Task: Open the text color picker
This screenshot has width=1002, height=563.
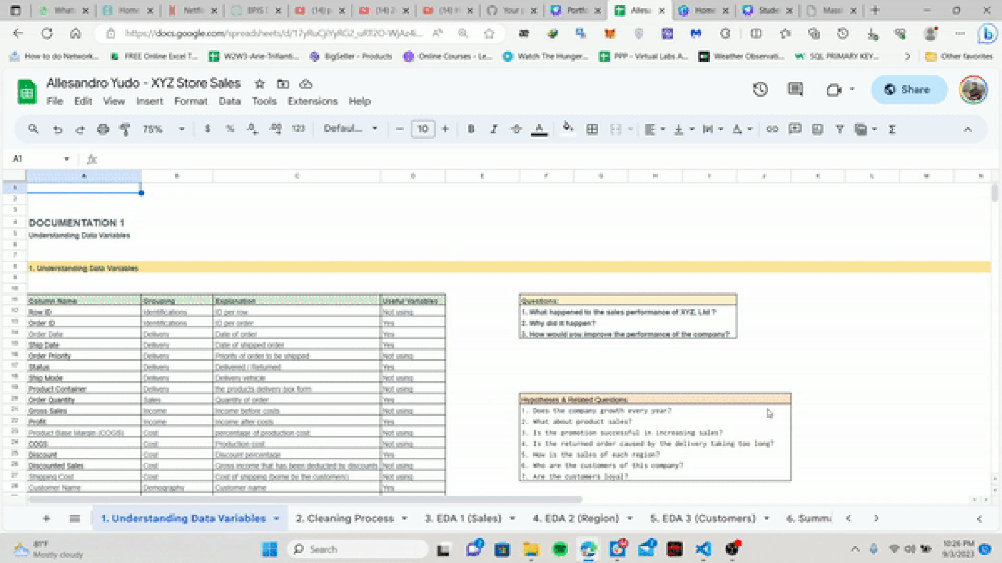Action: 539,129
